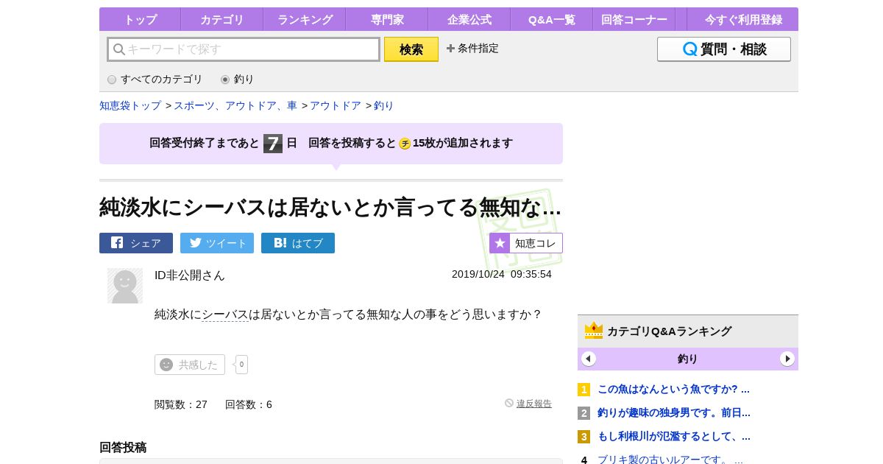Expand 条件指定 search options
Screen dimensions: 883x464
[472, 49]
